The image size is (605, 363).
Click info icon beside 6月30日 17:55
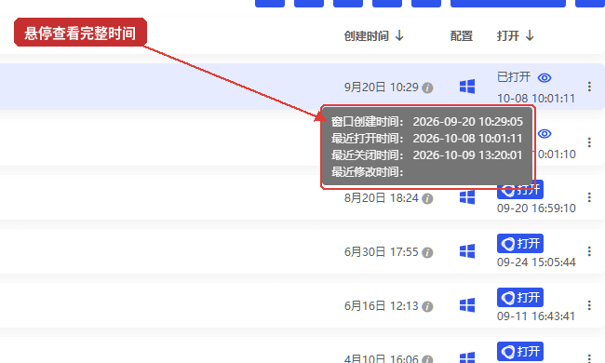click(427, 252)
